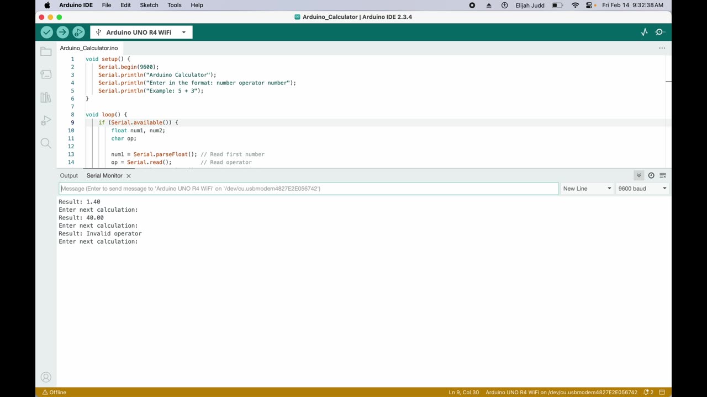Click the 'Serial.begin(9600);' code line
This screenshot has height=397, width=707.
129,67
